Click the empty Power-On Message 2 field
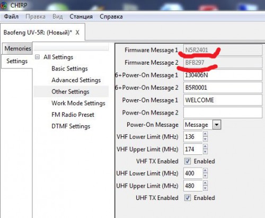The image size is (265, 218). click(223, 112)
